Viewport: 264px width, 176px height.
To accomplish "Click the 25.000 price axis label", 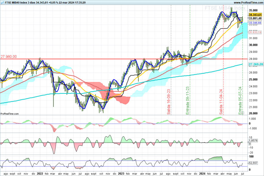I will tap(253, 79).
